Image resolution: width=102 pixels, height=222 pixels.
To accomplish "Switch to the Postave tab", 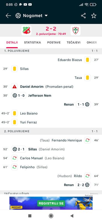I will coord(54,42).
